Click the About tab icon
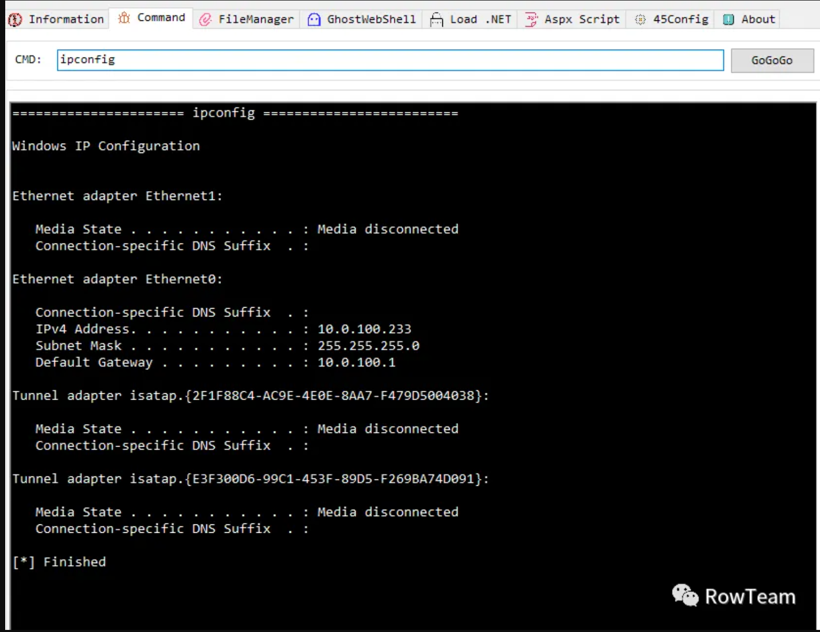This screenshot has width=820, height=632. [x=729, y=19]
